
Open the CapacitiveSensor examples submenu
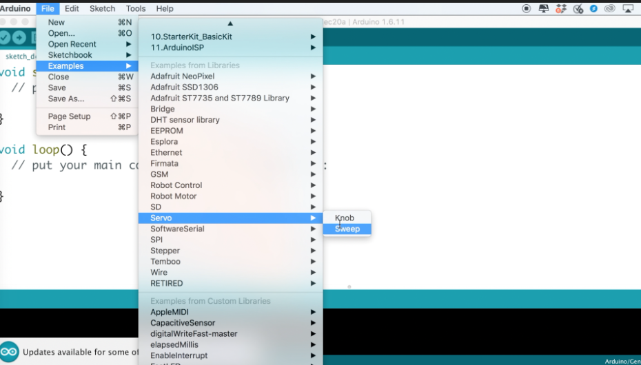coord(231,323)
